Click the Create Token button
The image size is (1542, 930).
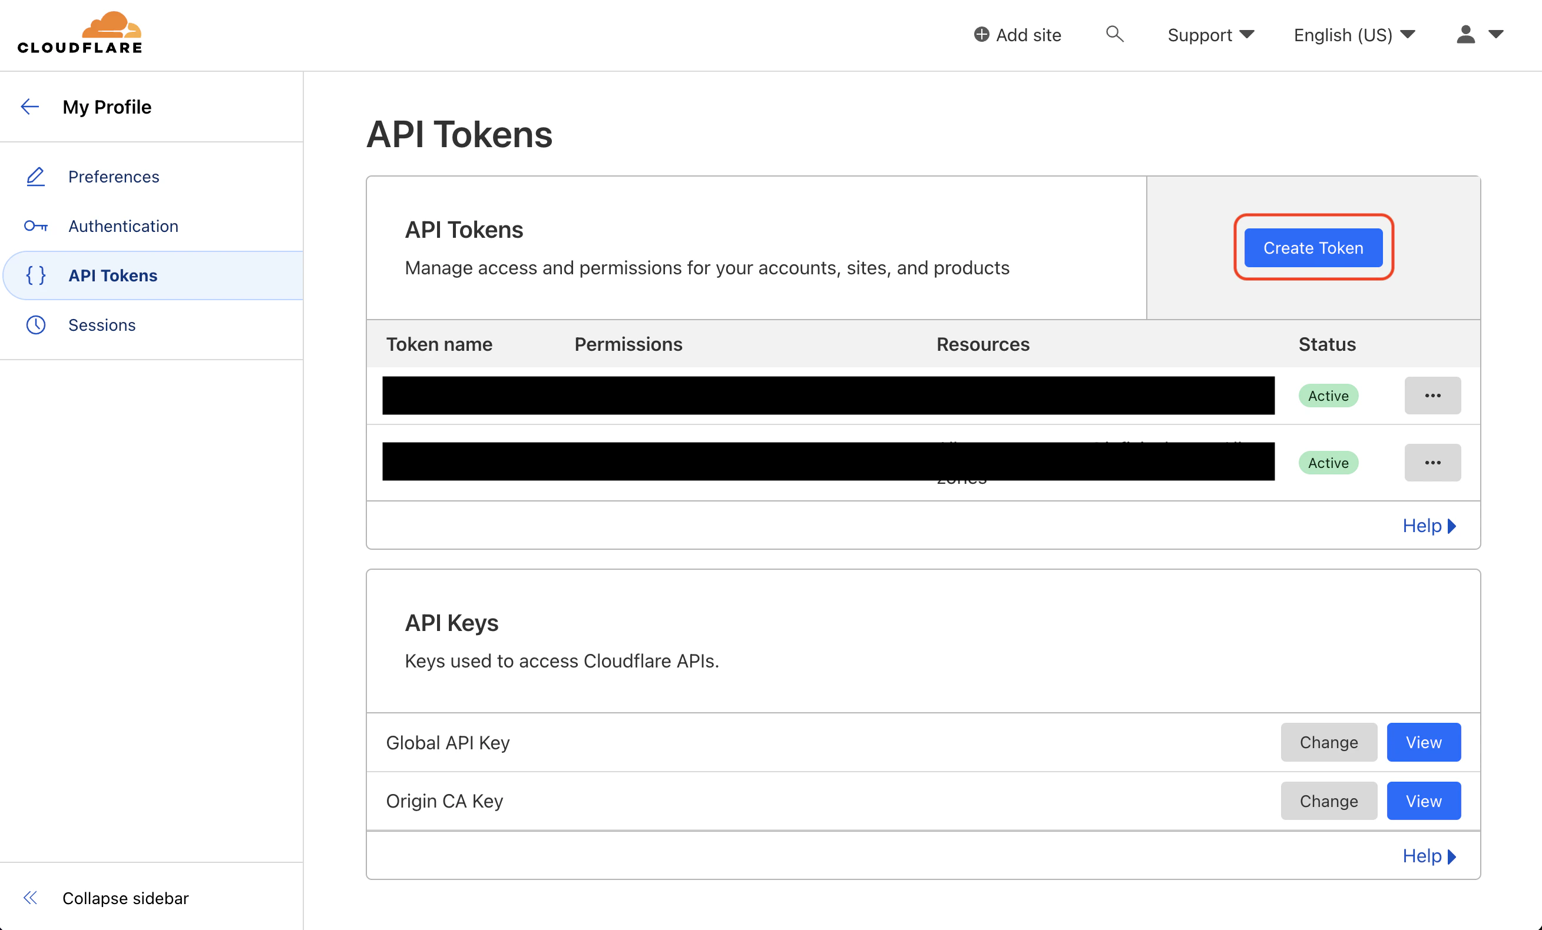(1313, 248)
